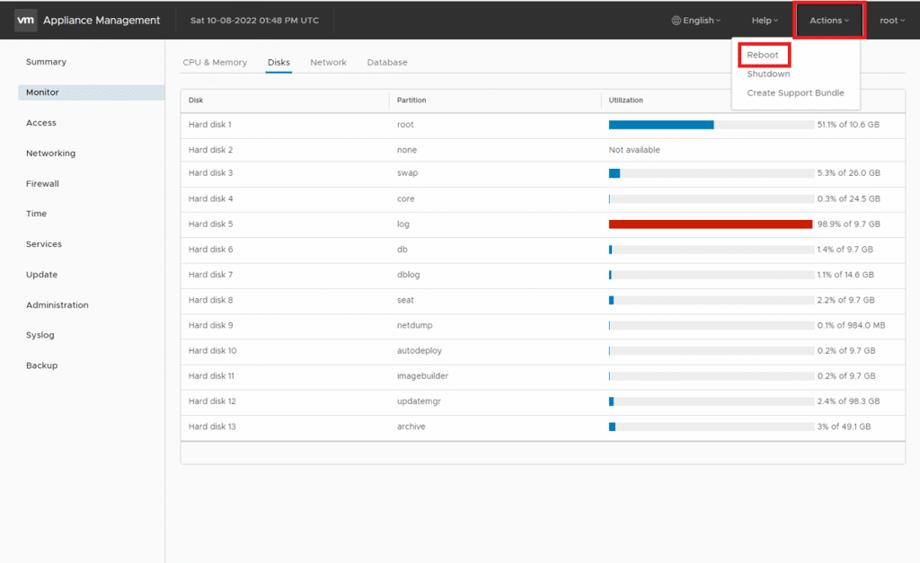Select the Hard disk 12 row label

212,401
